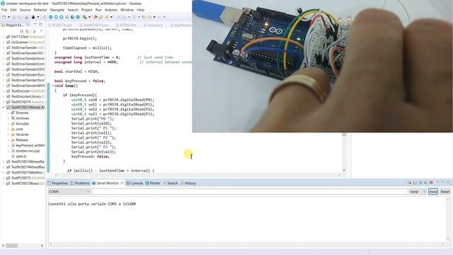The image size is (453, 255).
Task: Collapse the TestPCF8574Mixed project
Action: 4,107
